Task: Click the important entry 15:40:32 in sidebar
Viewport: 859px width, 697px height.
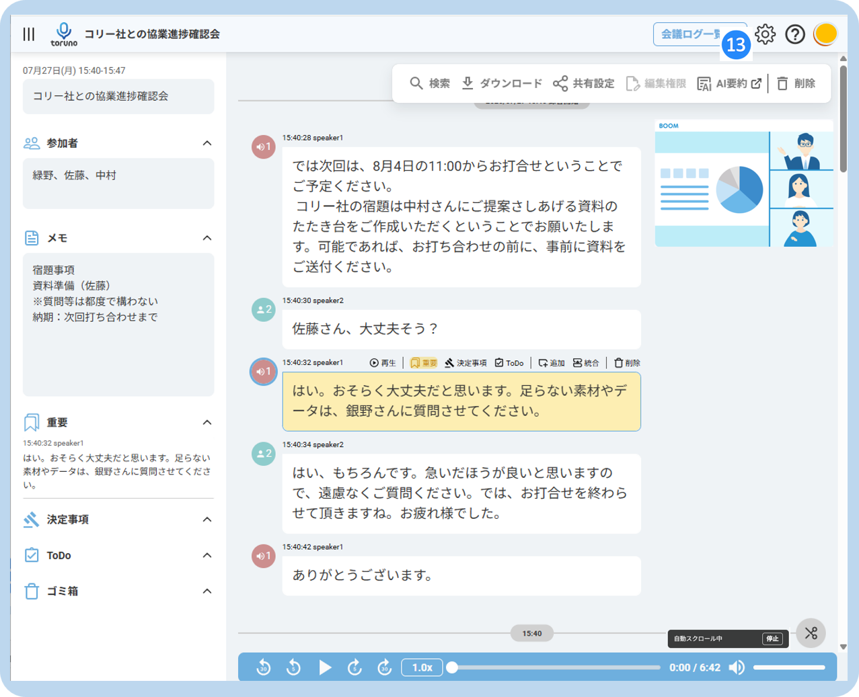Action: 118,464
